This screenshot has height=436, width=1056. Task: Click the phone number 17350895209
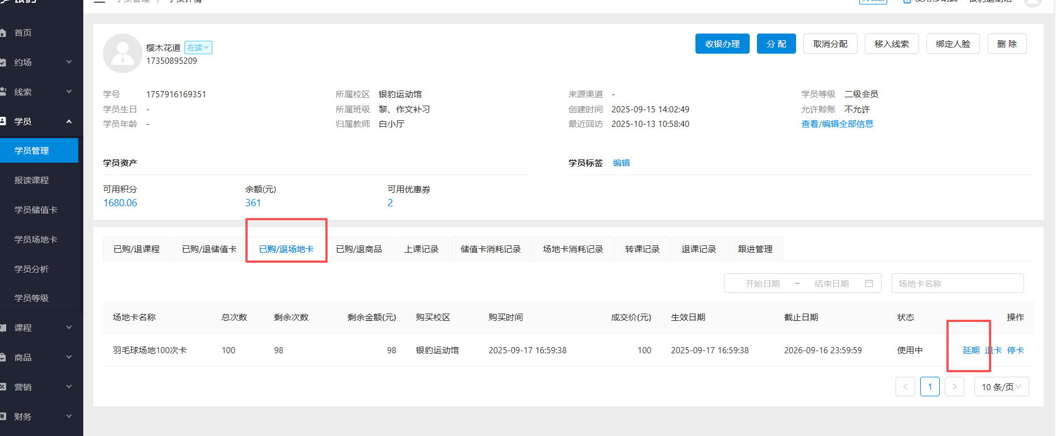172,61
